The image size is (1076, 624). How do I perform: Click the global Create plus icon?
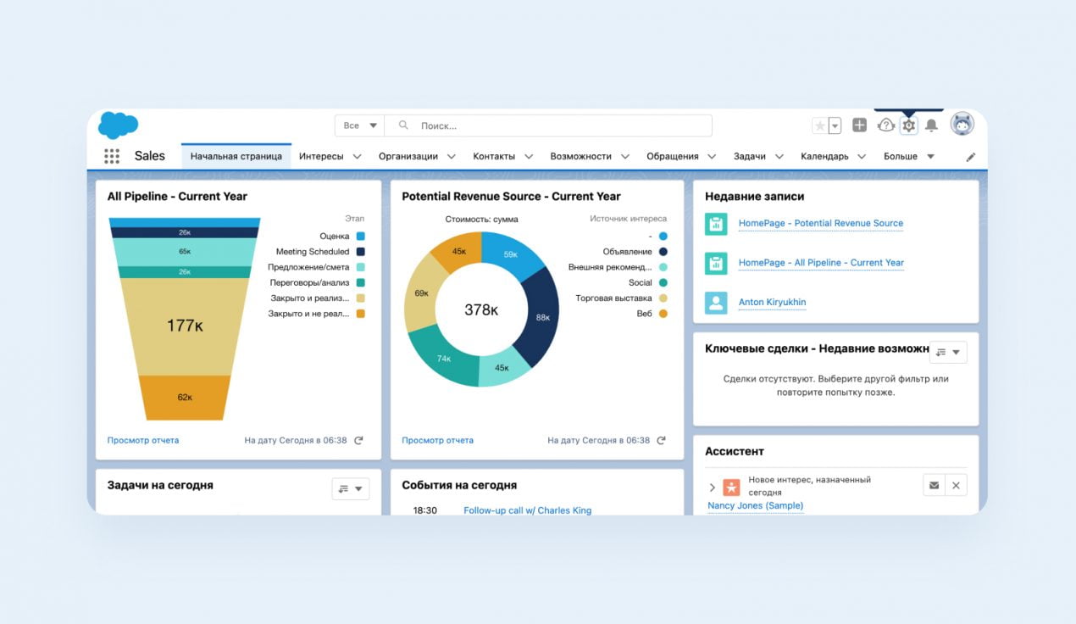[859, 125]
